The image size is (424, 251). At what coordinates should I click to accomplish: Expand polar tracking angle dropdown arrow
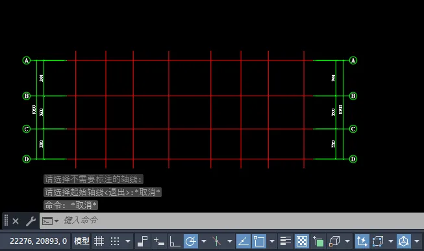click(x=204, y=241)
